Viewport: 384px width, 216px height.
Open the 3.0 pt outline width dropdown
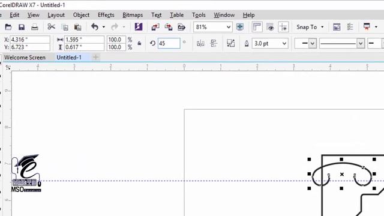(x=284, y=44)
